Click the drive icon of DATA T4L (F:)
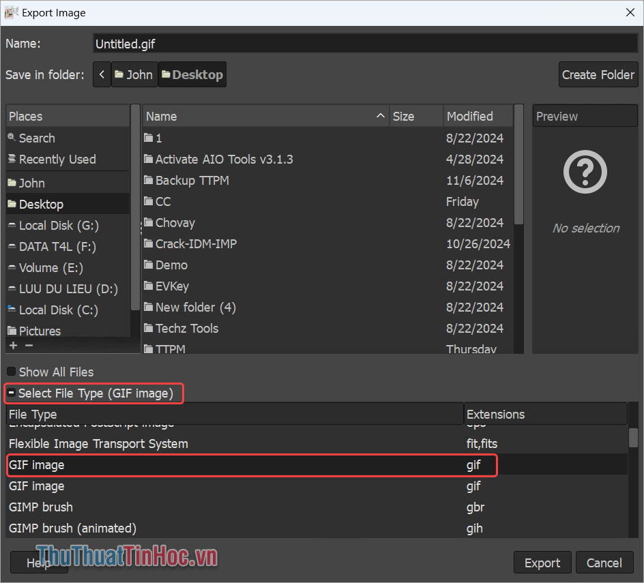Viewport: 644px width, 583px height. point(12,246)
